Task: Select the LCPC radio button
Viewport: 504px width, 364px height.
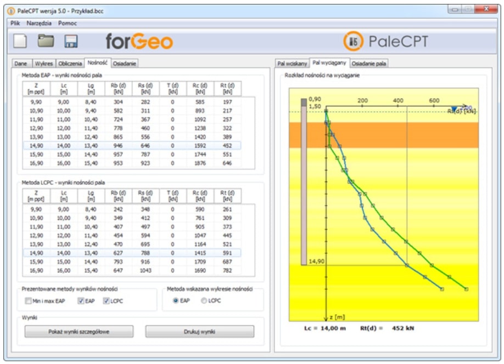Action: pos(204,300)
